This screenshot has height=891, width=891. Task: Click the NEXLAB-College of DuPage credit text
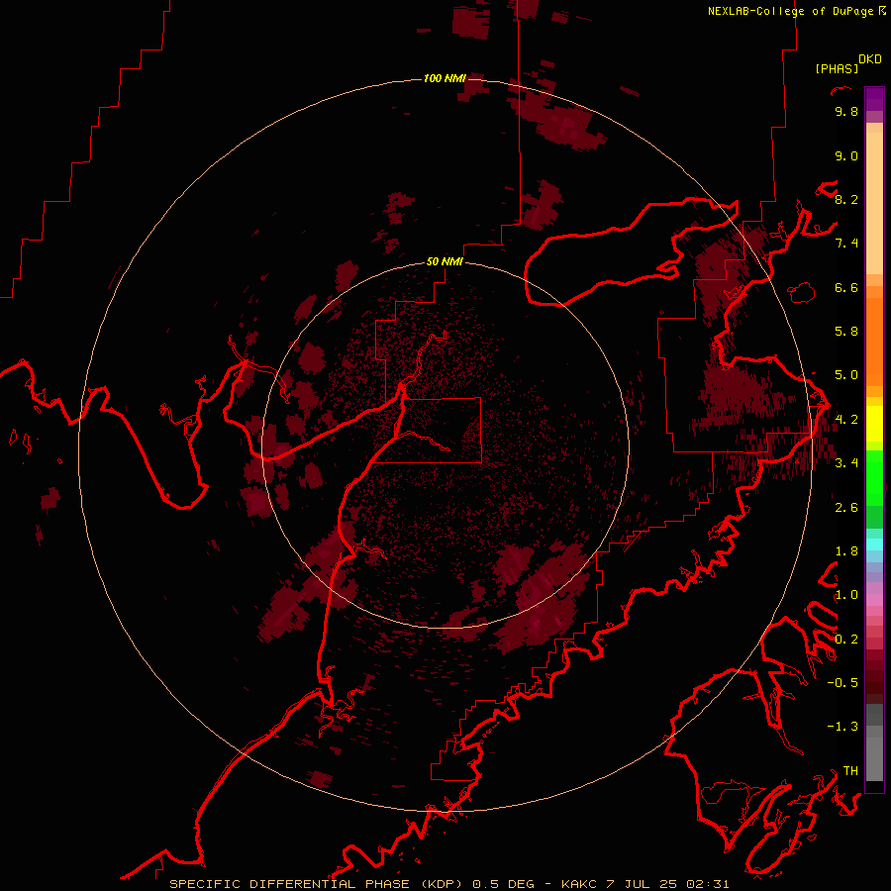click(791, 11)
